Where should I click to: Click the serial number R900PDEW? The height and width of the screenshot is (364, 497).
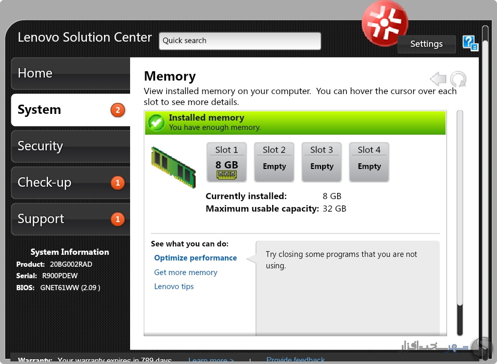click(60, 276)
